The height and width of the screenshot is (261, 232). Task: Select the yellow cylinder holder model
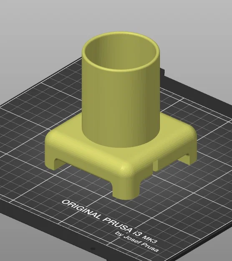(x=121, y=117)
